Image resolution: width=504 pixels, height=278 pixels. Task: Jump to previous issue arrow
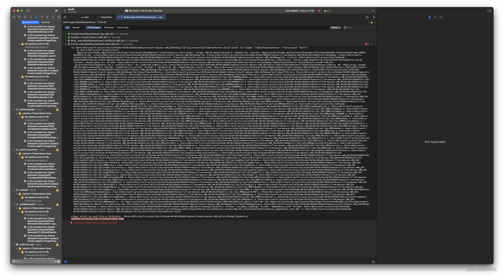pos(369,22)
